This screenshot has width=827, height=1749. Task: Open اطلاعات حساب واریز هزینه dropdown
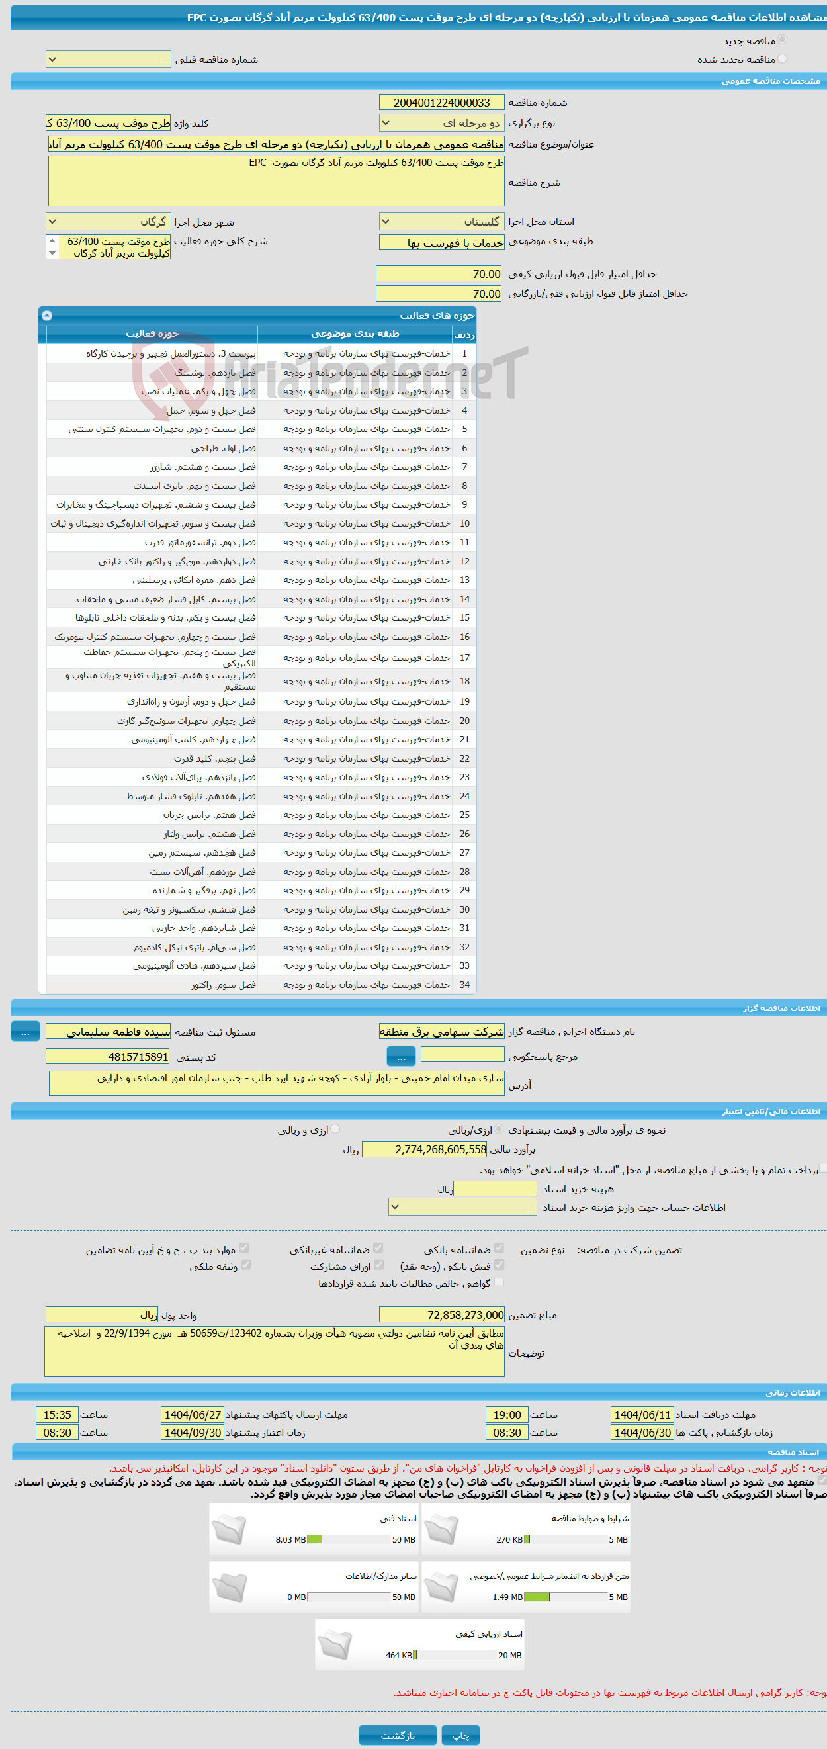463,1207
